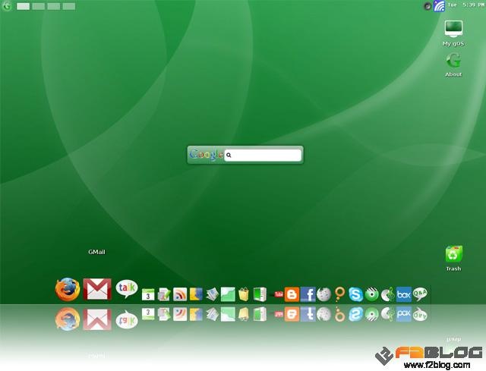Open Facebook dock icon
Screen dimensions: 486x371
pos(308,294)
